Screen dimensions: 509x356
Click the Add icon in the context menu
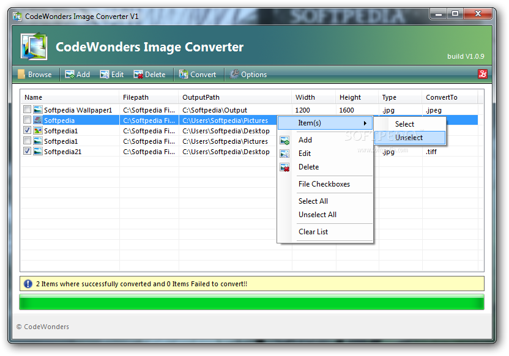point(284,141)
